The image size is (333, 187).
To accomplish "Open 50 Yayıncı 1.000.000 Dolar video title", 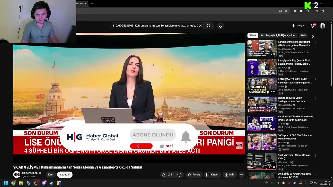I will click(295, 137).
